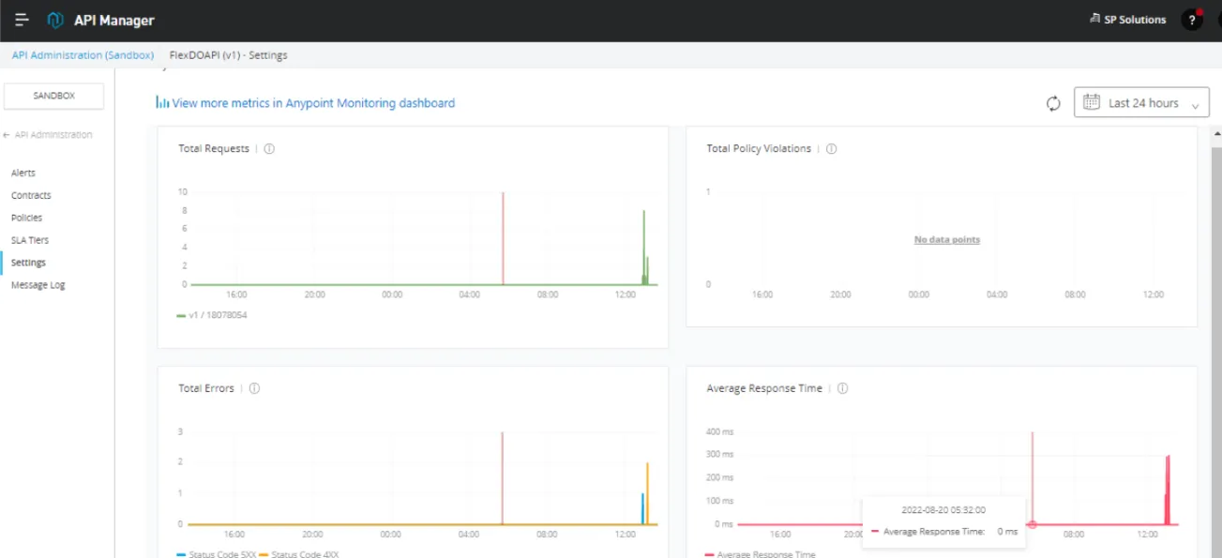Open View more metrics in Anypoint Monitoring dashboard
Image resolution: width=1222 pixels, height=558 pixels.
tap(313, 103)
